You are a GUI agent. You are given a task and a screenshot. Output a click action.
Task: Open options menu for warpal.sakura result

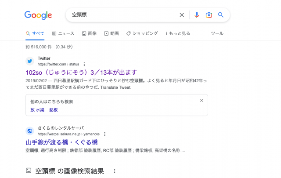pos(105,134)
